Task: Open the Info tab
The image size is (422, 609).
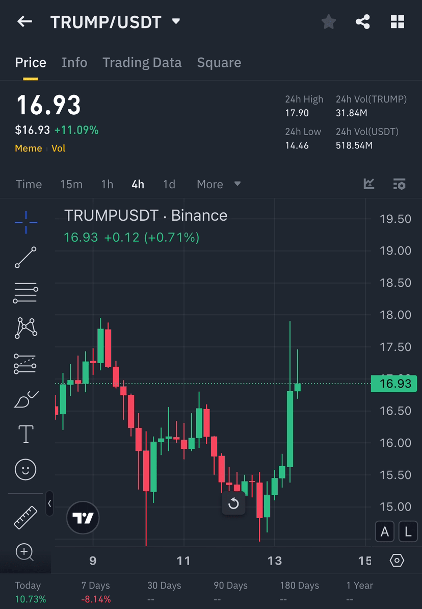Action: point(74,62)
